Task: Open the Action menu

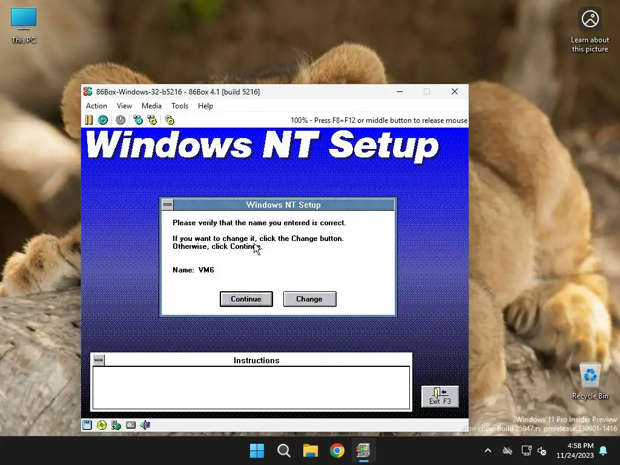Action: pyautogui.click(x=96, y=106)
